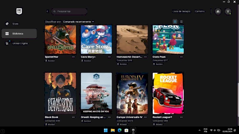Open the Windows Start menu

pyautogui.click(x=106, y=130)
